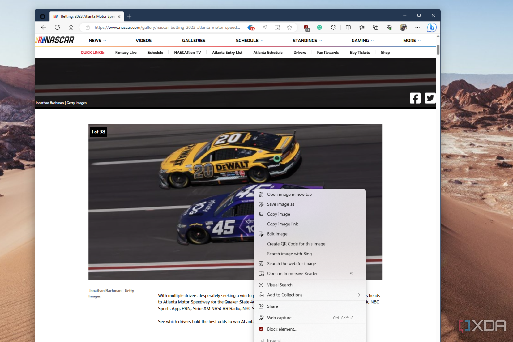View site information lock icon

(88, 27)
